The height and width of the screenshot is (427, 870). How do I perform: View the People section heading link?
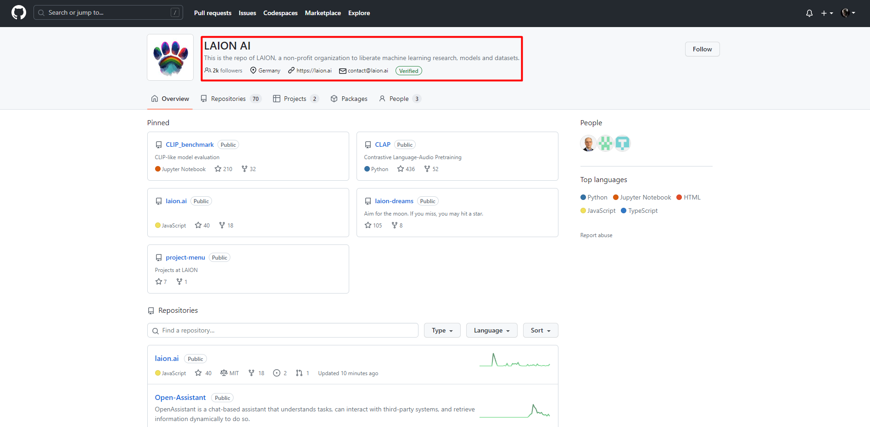pyautogui.click(x=591, y=123)
